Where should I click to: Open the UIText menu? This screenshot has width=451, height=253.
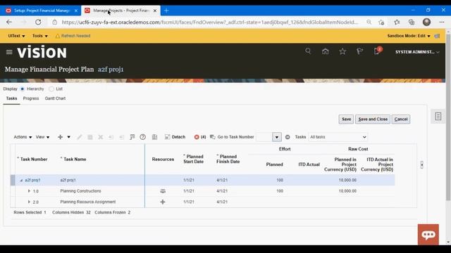[x=16, y=36]
